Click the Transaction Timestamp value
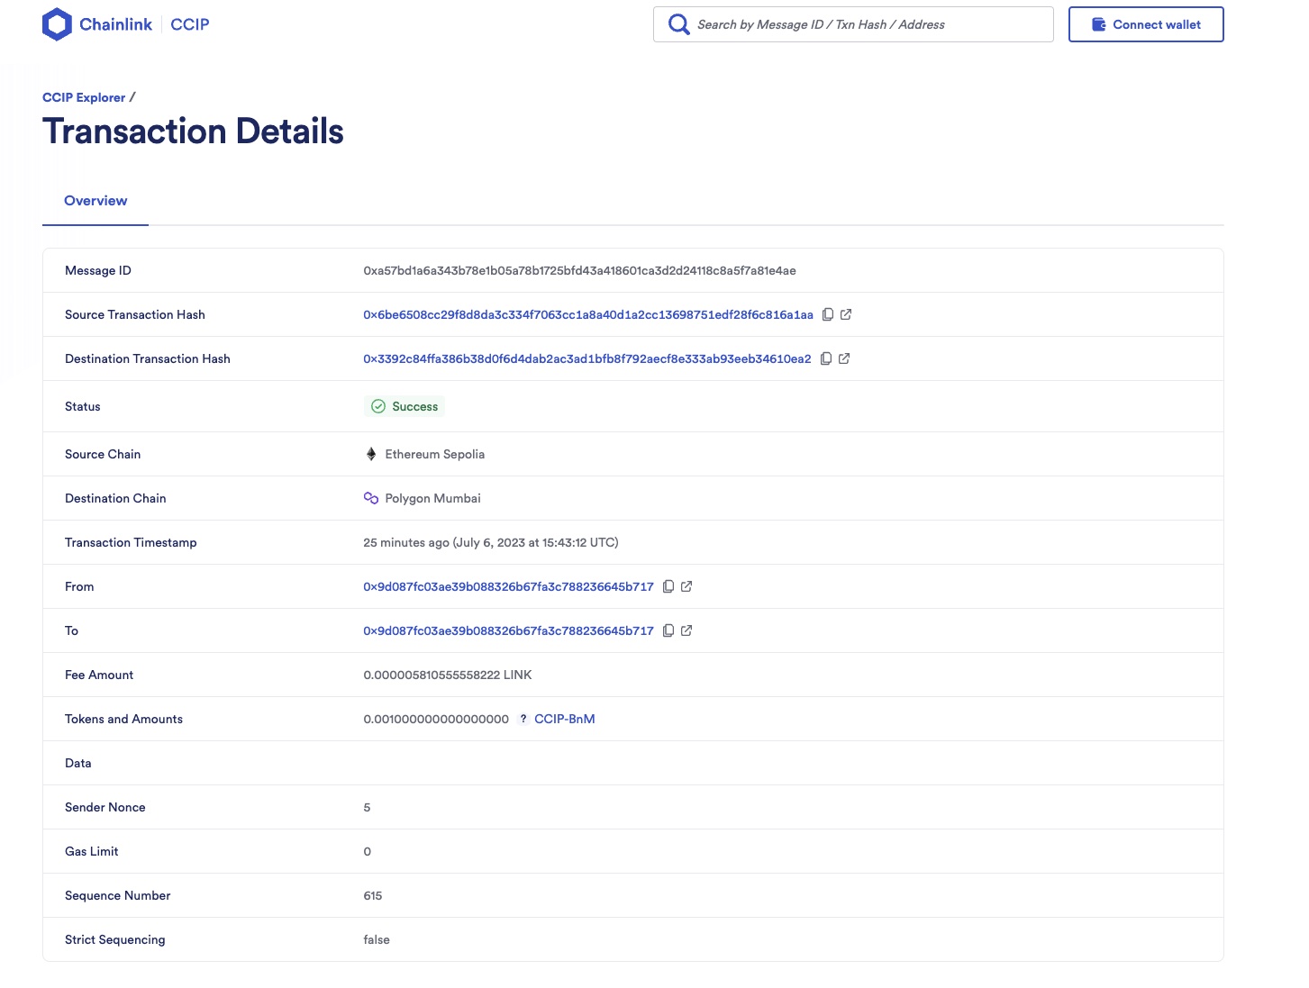This screenshot has width=1309, height=988. point(491,542)
